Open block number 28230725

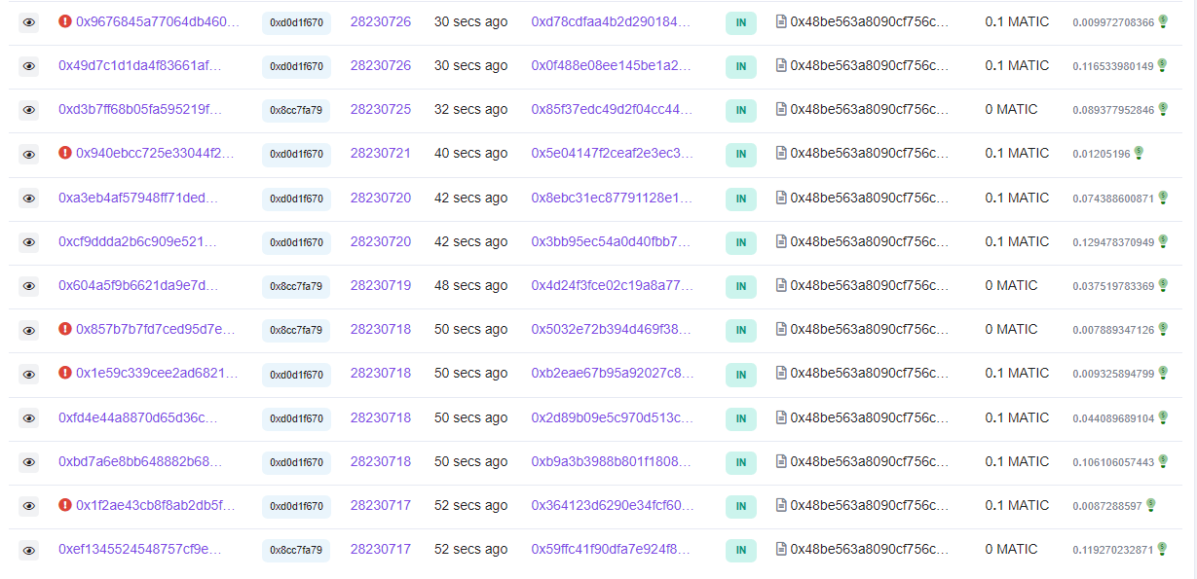[x=381, y=109]
